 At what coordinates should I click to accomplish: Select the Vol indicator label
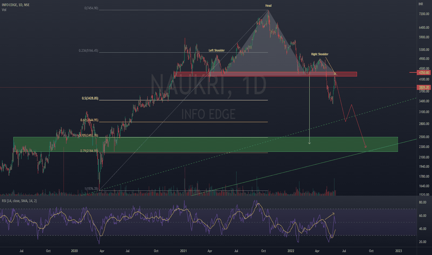4,10
